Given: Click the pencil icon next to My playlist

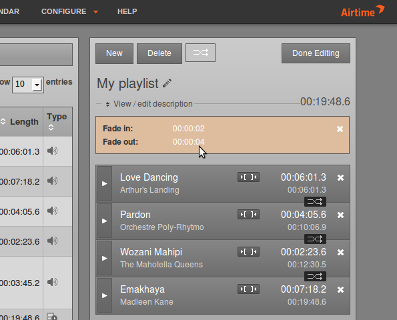Looking at the screenshot, I should (167, 83).
